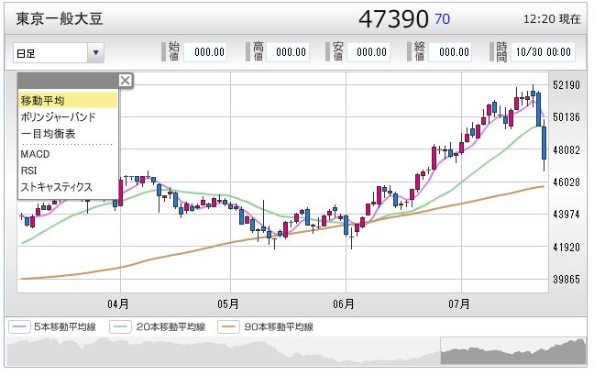Enable the MACD indicator

coord(35,154)
